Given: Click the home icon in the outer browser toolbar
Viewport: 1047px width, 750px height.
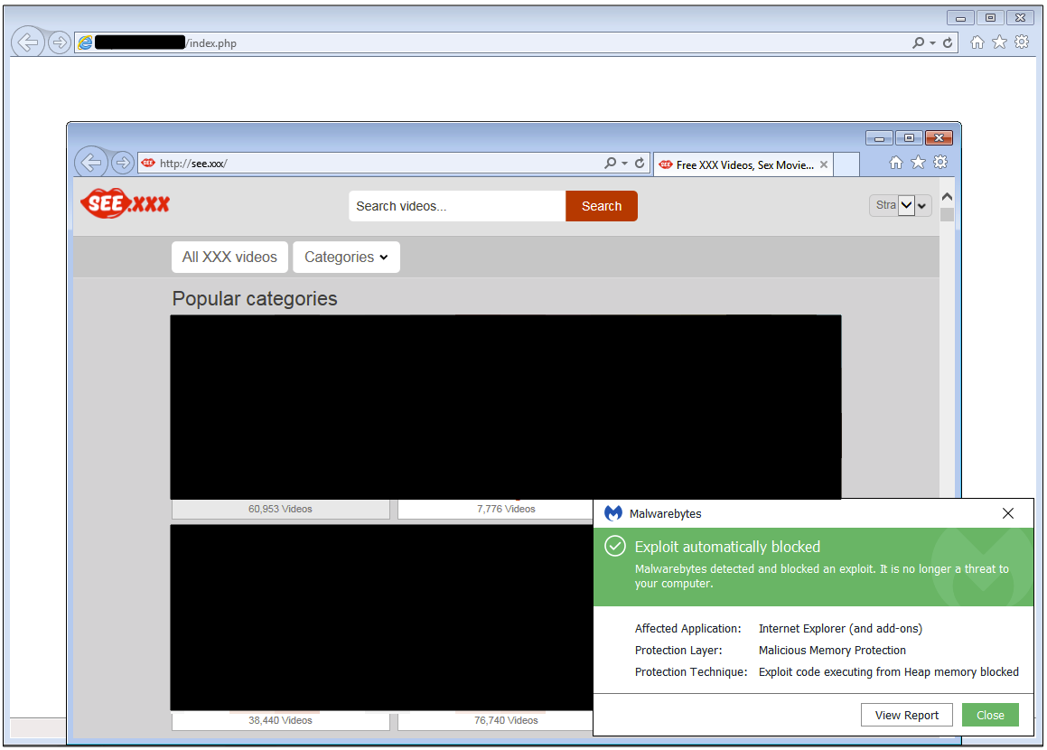Looking at the screenshot, I should [977, 42].
